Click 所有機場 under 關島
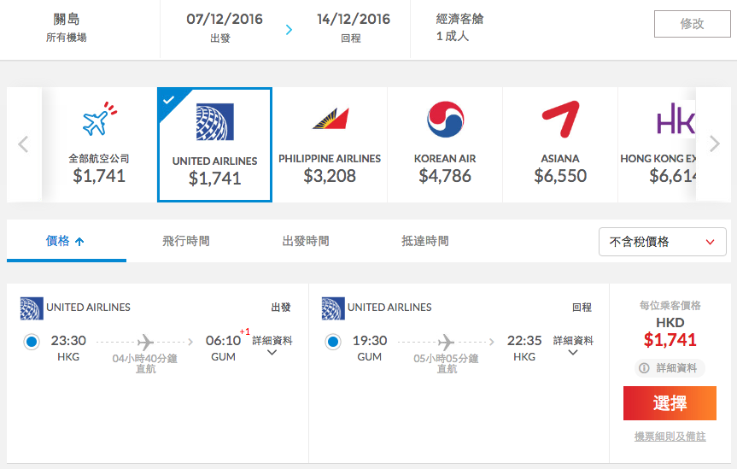The image size is (737, 469). point(67,38)
